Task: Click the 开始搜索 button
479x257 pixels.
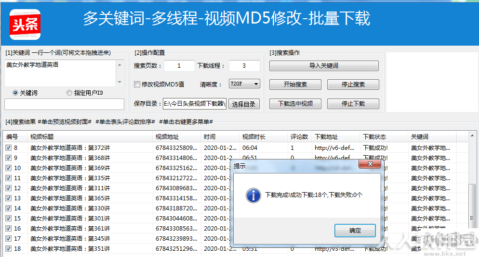Action: pos(295,85)
